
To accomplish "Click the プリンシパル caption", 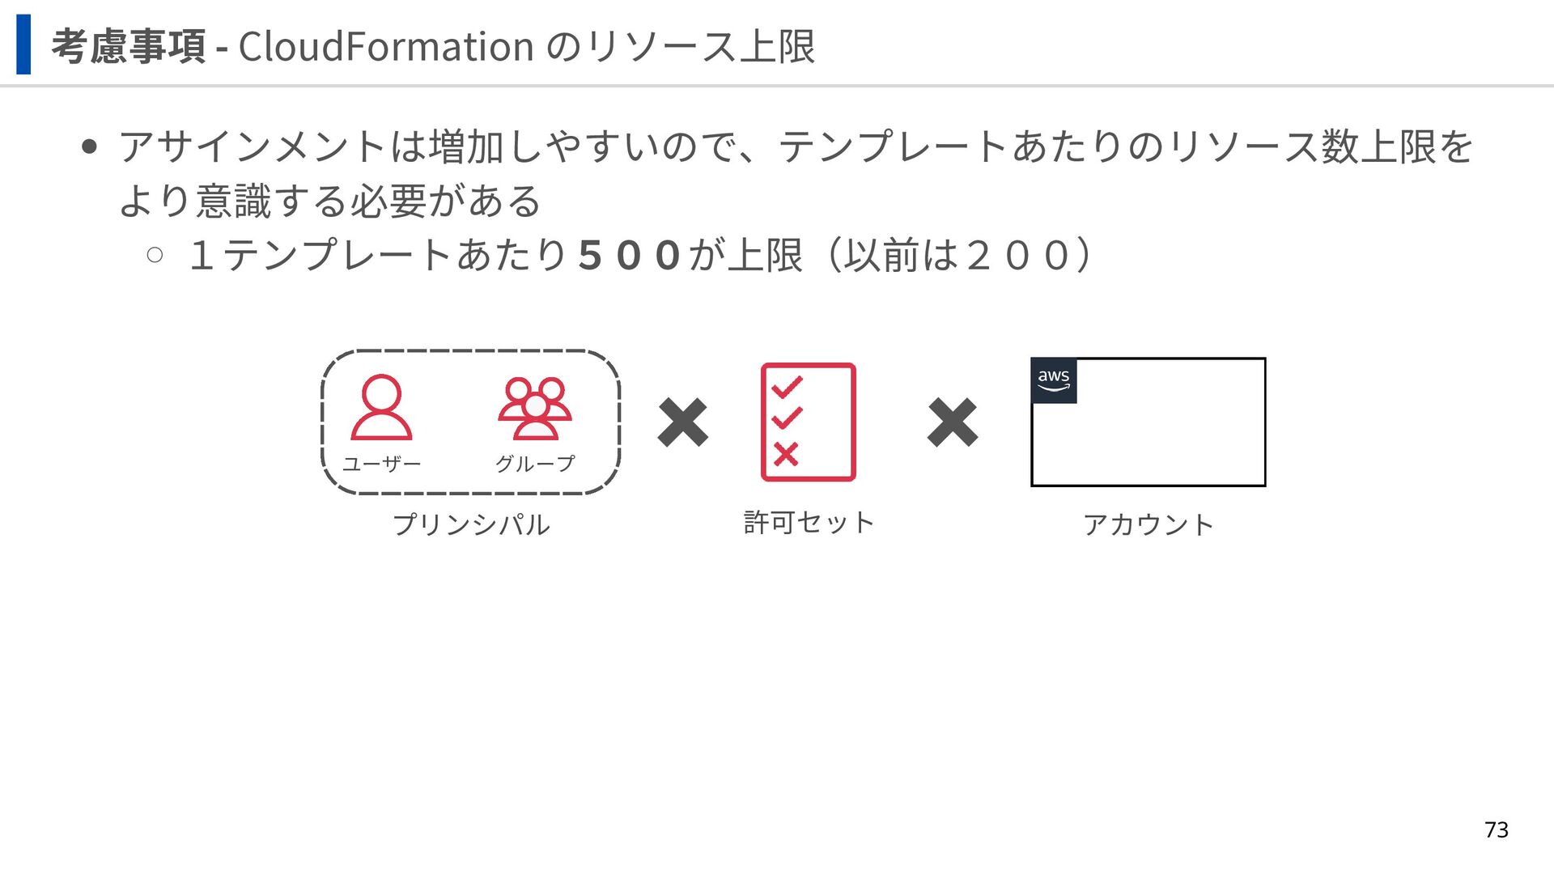I will 471,524.
